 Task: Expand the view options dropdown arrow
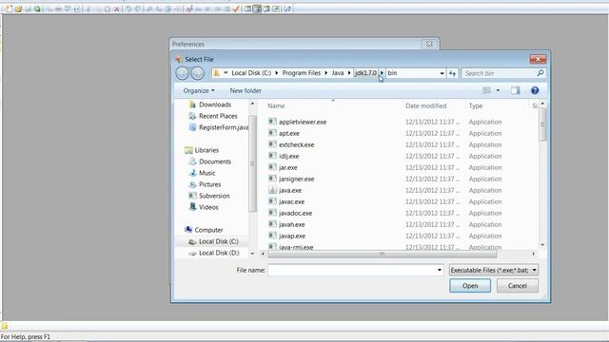(x=498, y=90)
